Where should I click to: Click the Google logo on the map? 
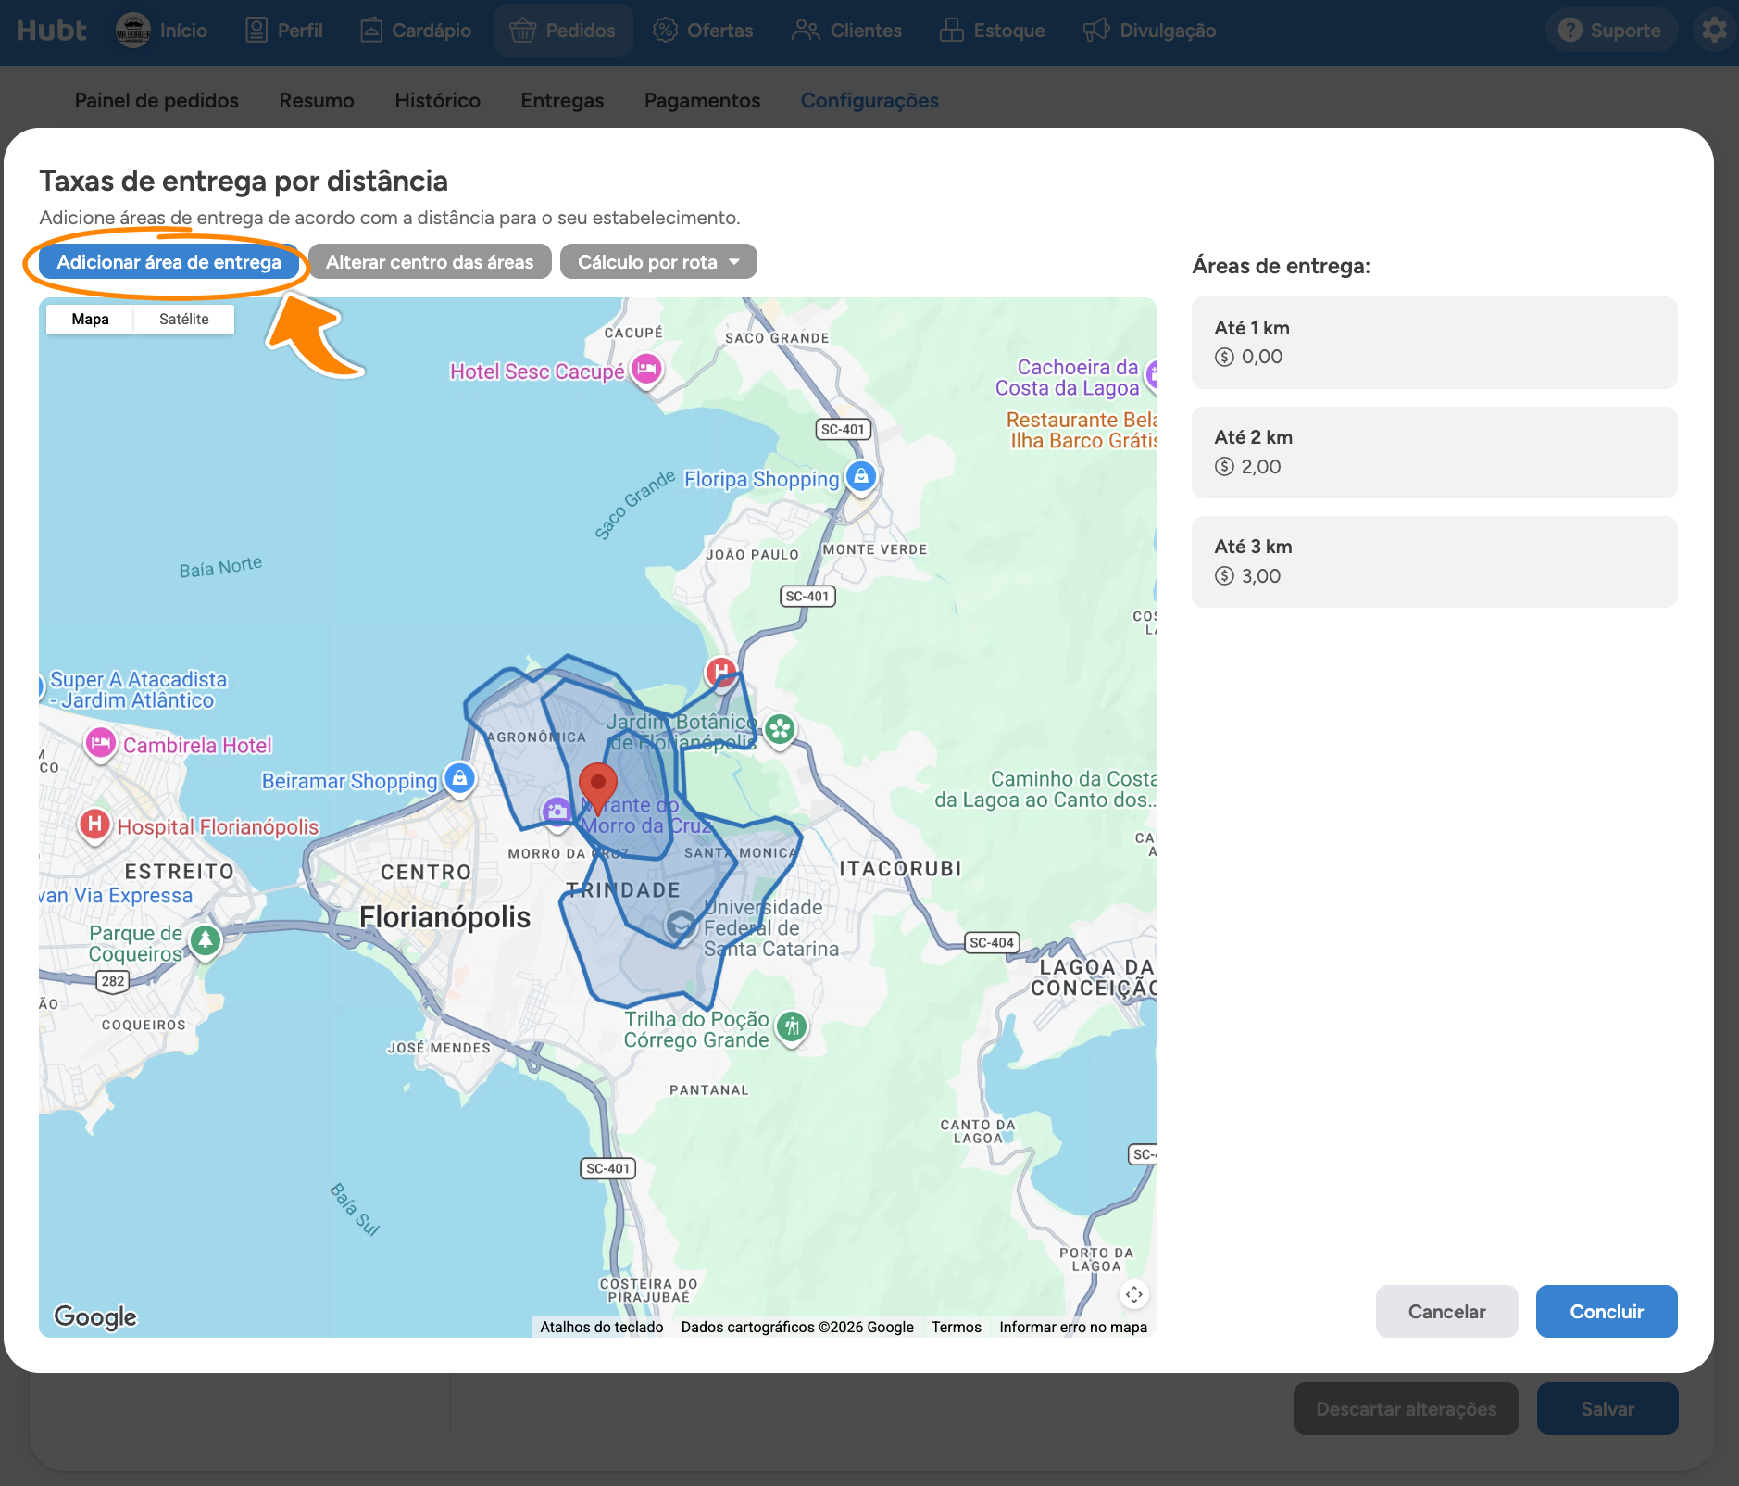pyautogui.click(x=95, y=1316)
